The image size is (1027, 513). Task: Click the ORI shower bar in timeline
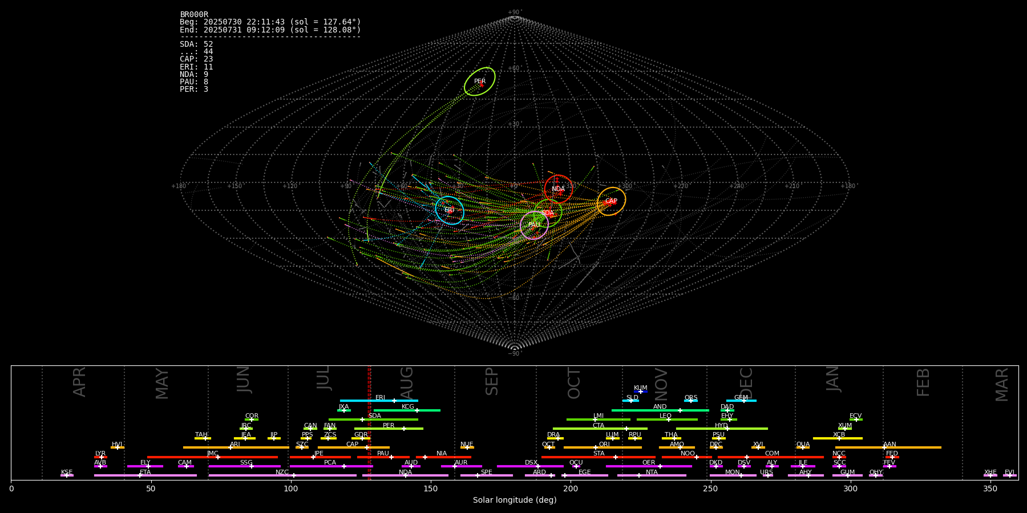click(x=603, y=447)
